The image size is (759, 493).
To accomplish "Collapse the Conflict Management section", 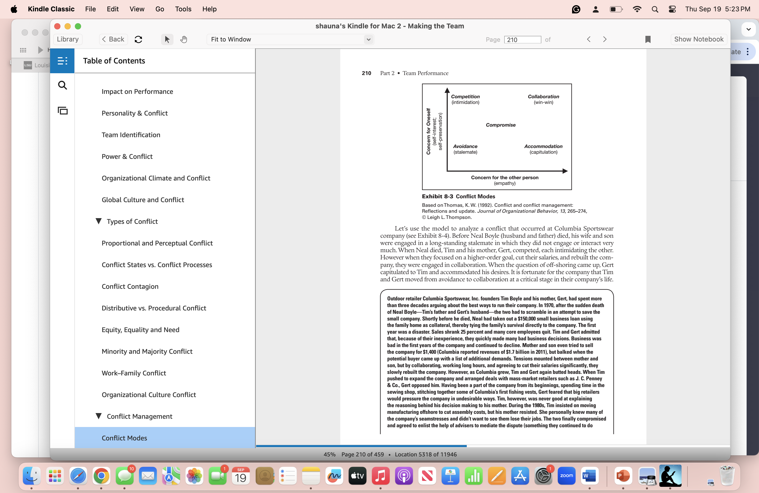I will click(99, 416).
